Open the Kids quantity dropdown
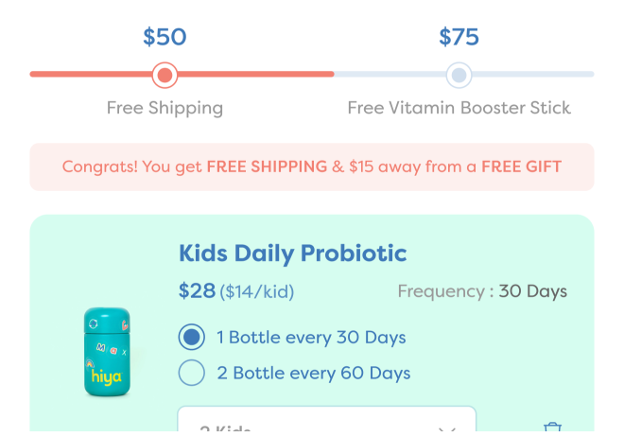 (x=326, y=424)
